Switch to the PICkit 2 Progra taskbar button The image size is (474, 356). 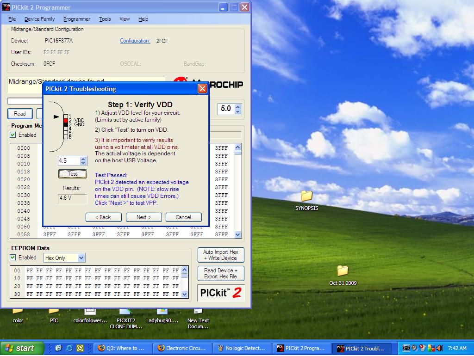pyautogui.click(x=301, y=348)
